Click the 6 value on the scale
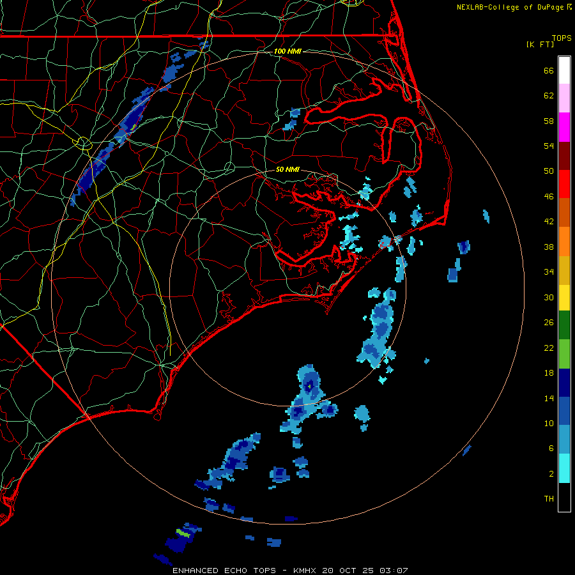The image size is (575, 575). (551, 448)
